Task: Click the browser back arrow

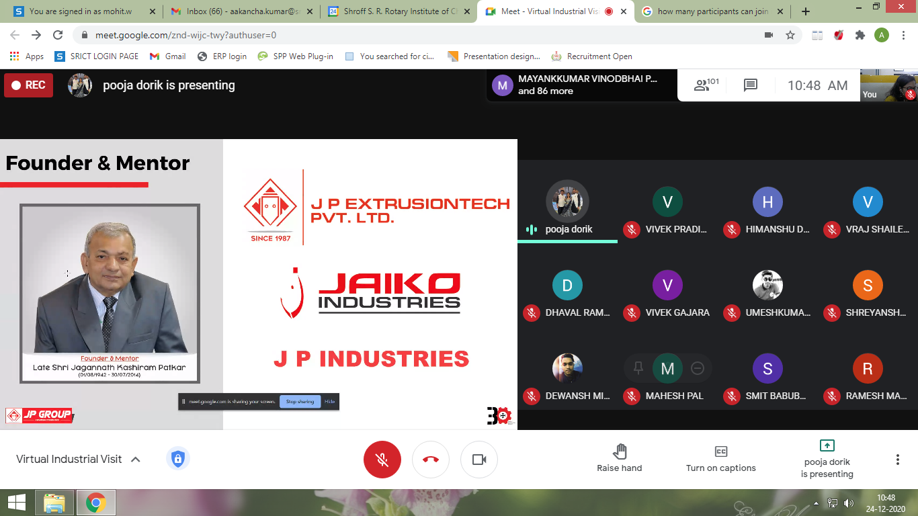Action: (x=15, y=35)
